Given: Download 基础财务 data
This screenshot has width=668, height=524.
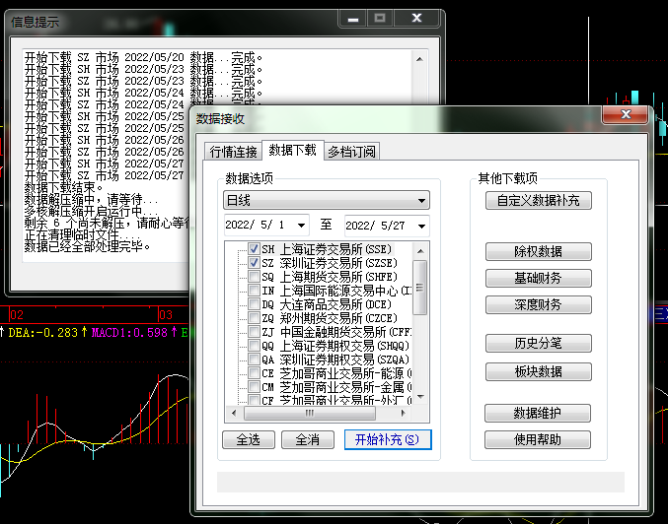Looking at the screenshot, I should 539,278.
